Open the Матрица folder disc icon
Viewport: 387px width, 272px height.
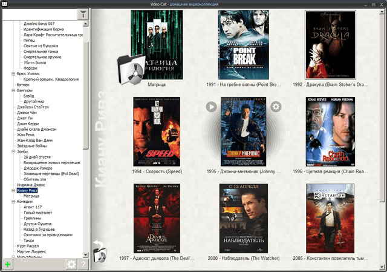(131, 70)
